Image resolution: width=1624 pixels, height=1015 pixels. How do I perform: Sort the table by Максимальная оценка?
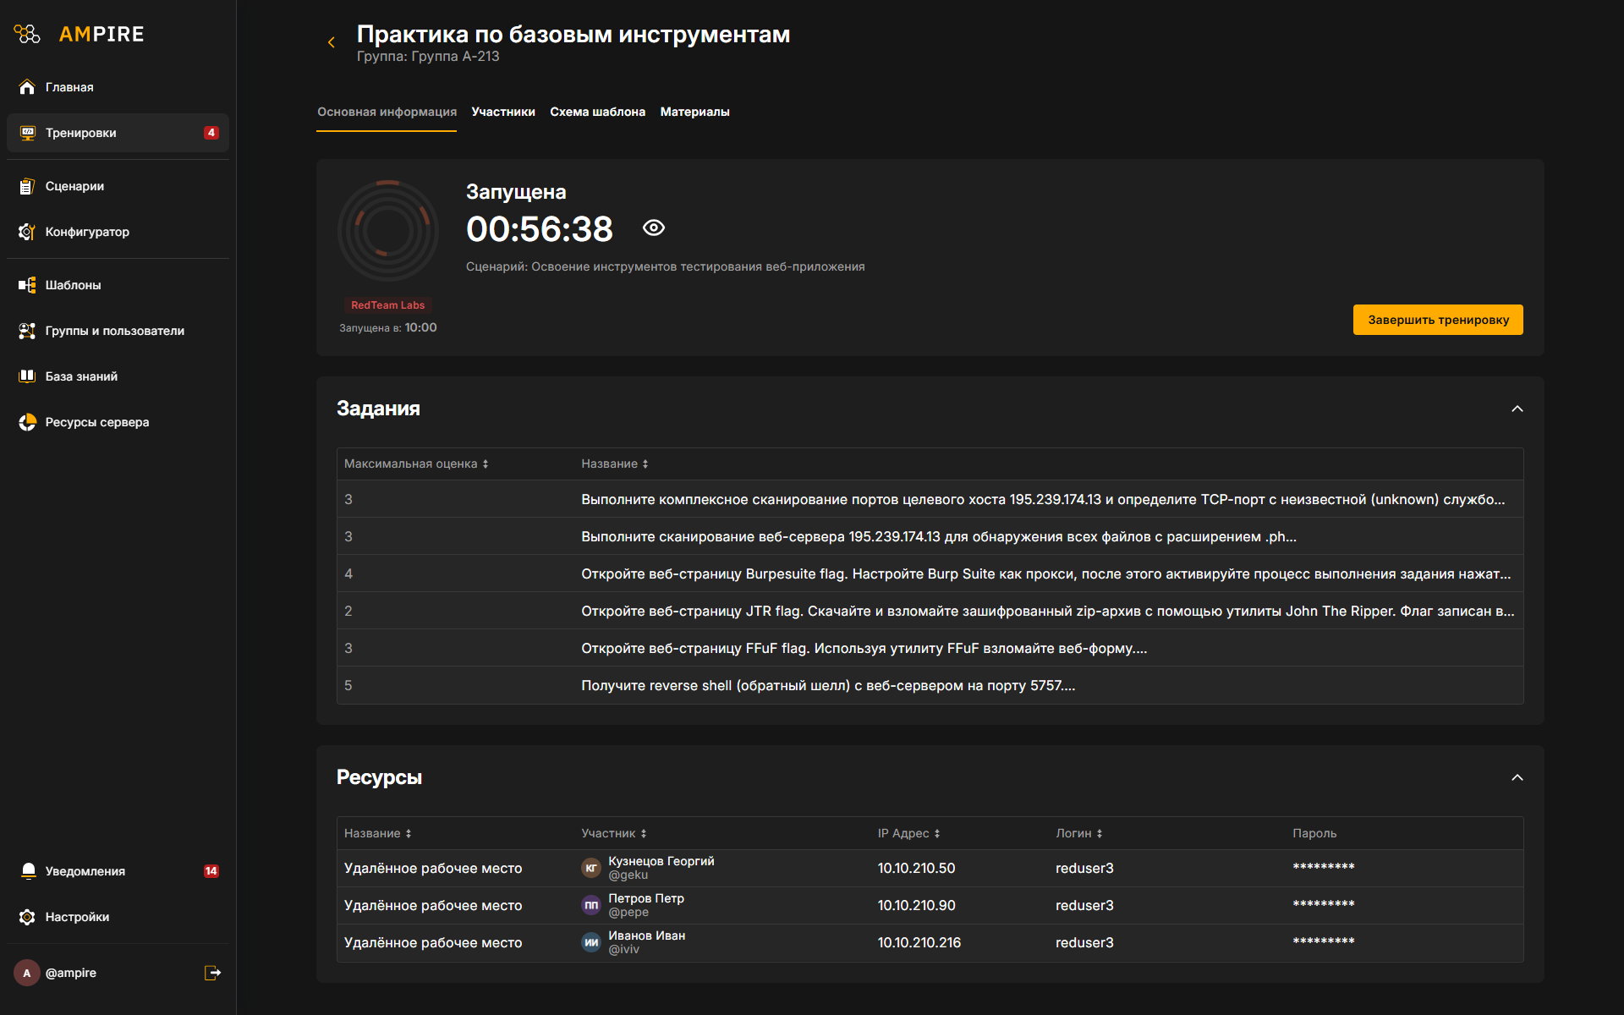pos(415,464)
